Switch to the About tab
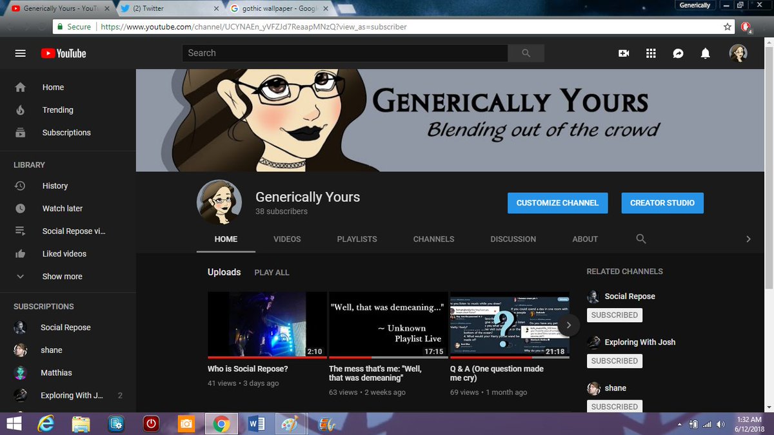 pyautogui.click(x=585, y=239)
